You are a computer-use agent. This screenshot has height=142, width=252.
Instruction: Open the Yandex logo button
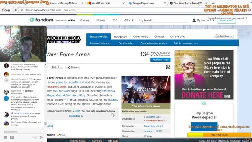click(x=6, y=10)
